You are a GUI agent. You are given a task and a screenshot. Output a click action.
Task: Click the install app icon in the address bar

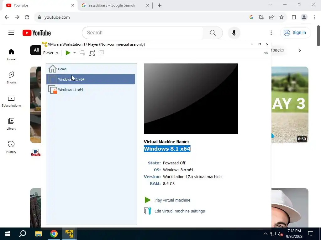click(x=261, y=17)
